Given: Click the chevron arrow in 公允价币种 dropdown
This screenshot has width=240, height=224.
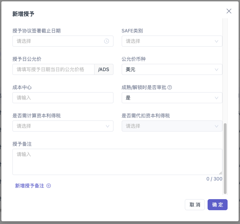Looking at the screenshot, I should 217,70.
